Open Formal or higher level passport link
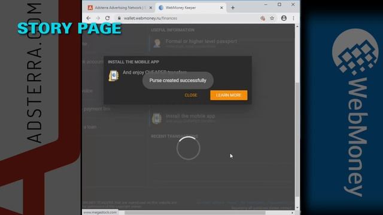This screenshot has width=383, height=215. pos(201,41)
